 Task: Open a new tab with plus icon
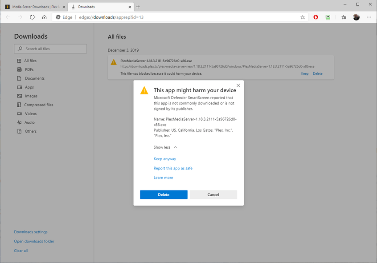(138, 7)
